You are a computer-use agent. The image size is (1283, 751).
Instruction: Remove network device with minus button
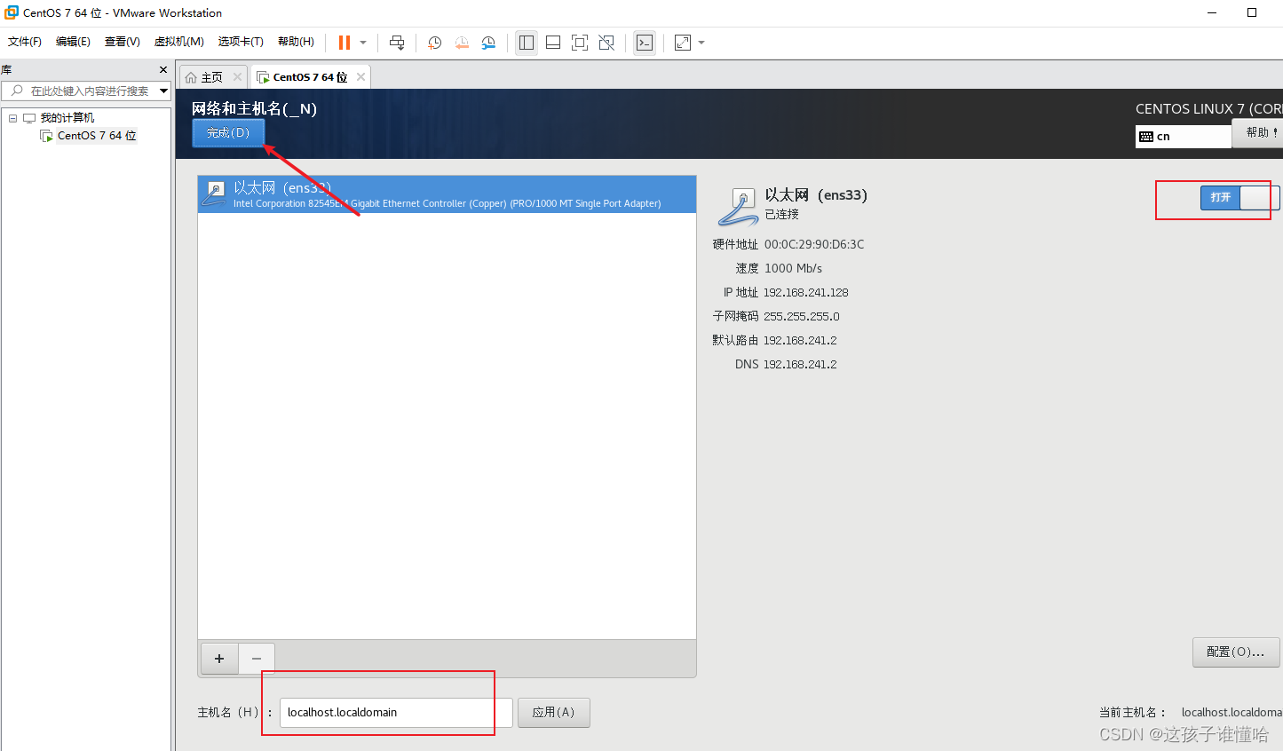click(257, 659)
